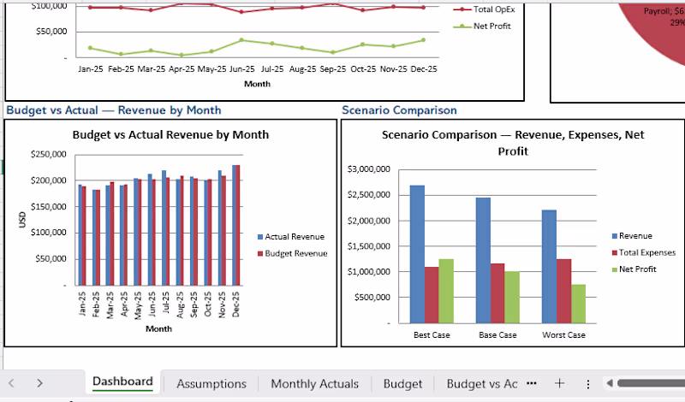Click $3,000,000 axis label

point(369,168)
